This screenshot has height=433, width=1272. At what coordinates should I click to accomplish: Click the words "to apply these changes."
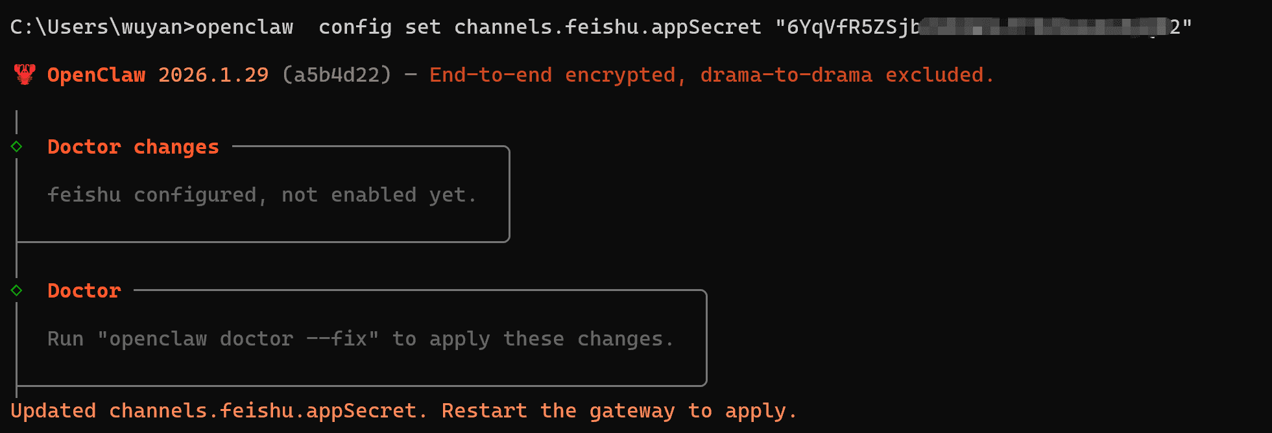(533, 339)
